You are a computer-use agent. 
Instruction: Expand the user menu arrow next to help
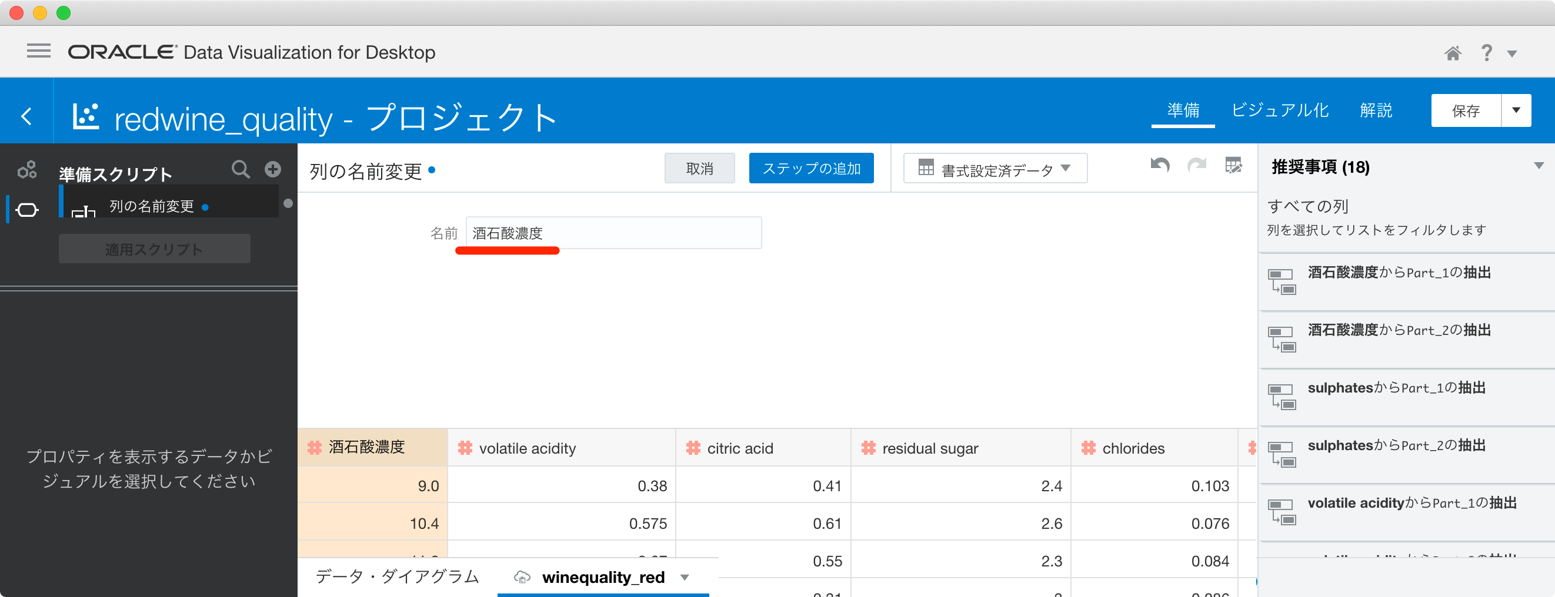click(1511, 53)
